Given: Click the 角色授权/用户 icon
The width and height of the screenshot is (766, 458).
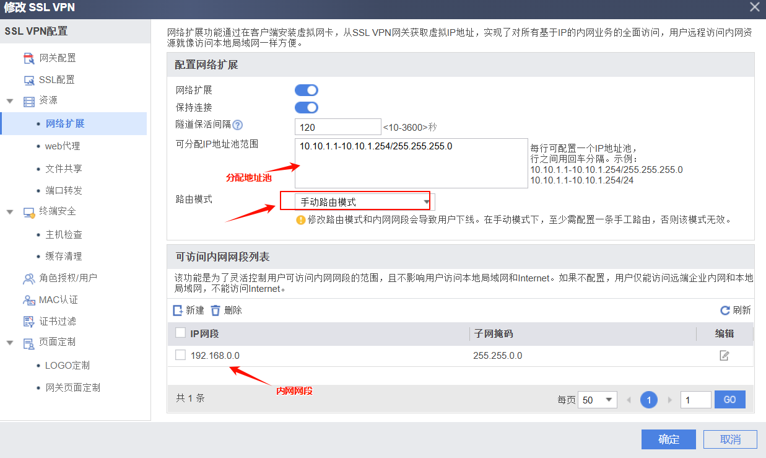Looking at the screenshot, I should [x=29, y=278].
